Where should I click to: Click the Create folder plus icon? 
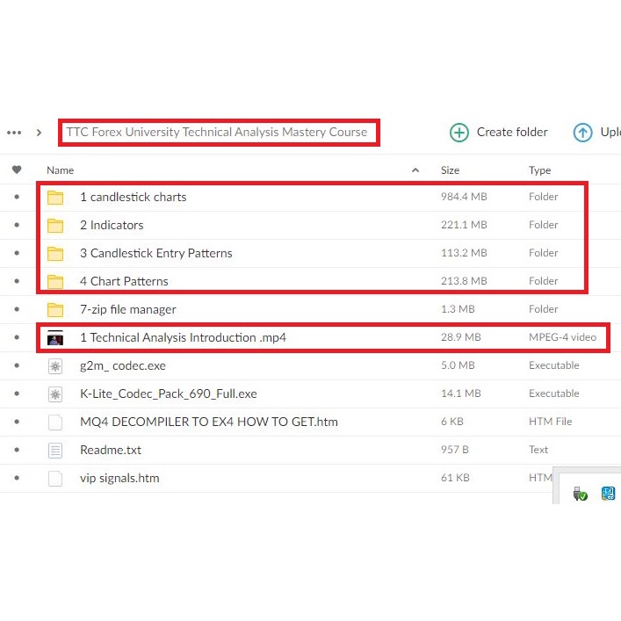459,133
